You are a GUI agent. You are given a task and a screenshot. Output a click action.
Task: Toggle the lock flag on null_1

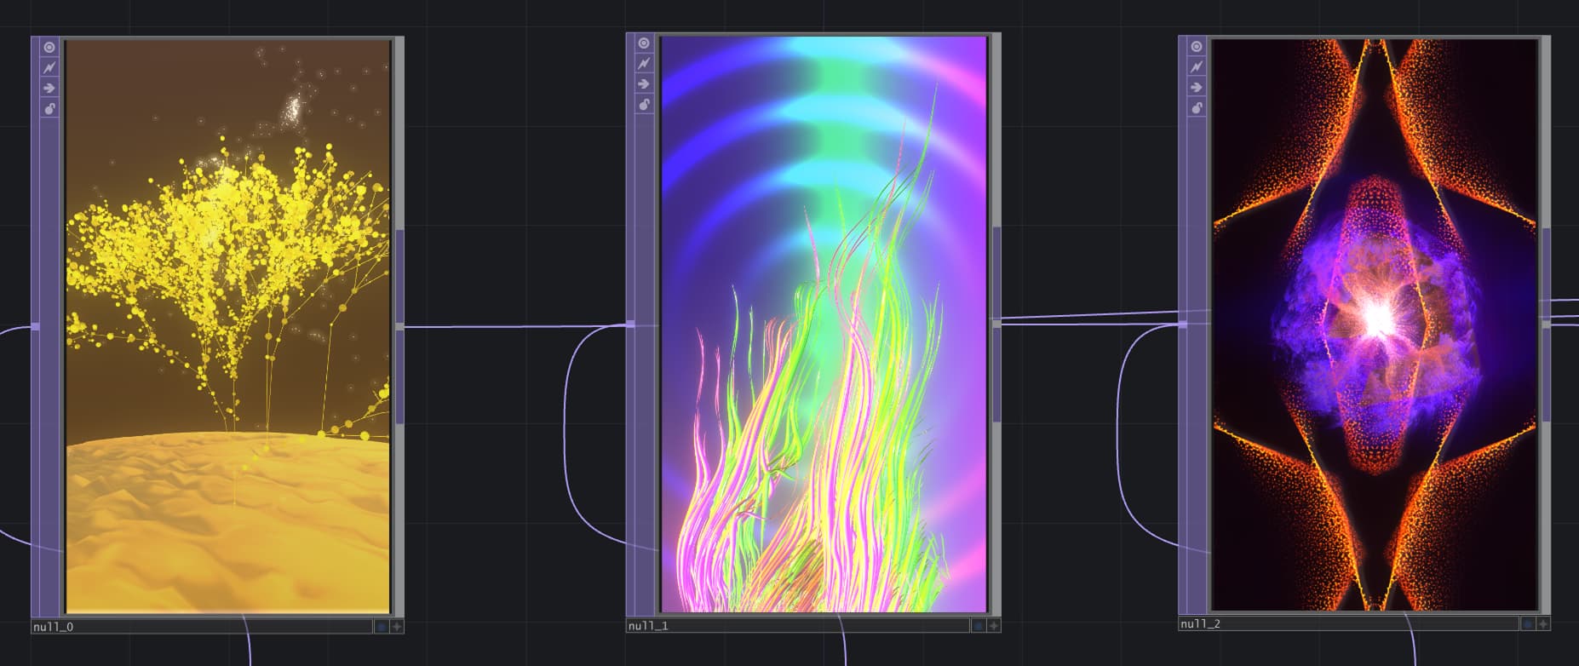[644, 105]
